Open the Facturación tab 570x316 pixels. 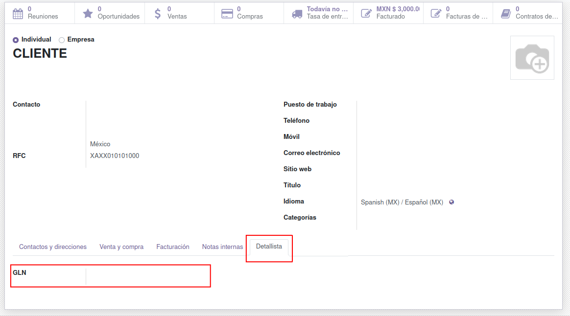[x=173, y=247]
